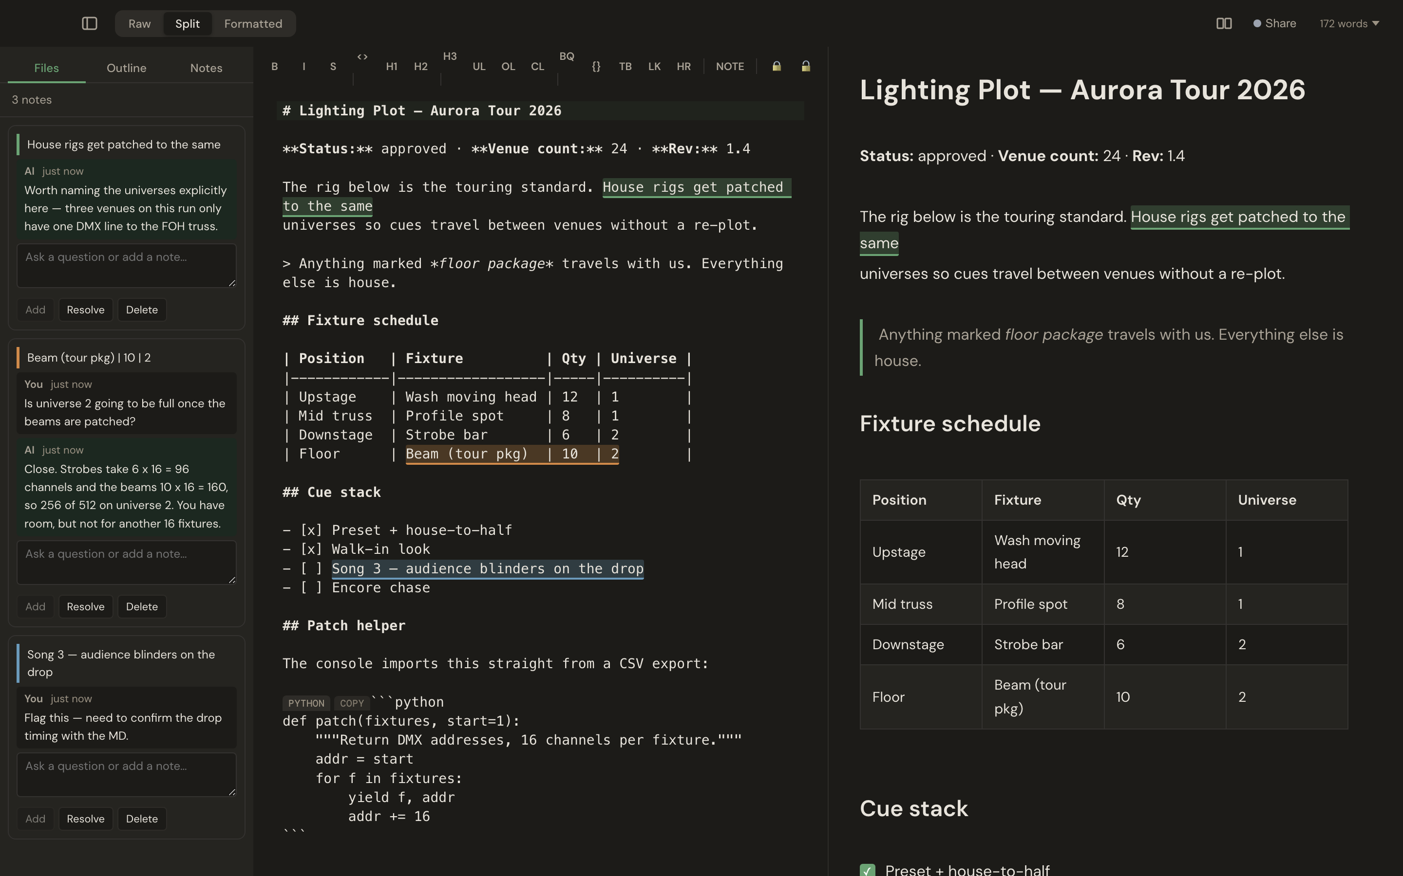The width and height of the screenshot is (1403, 876).
Task: Click the PYTHON language badge on code block
Action: click(306, 703)
